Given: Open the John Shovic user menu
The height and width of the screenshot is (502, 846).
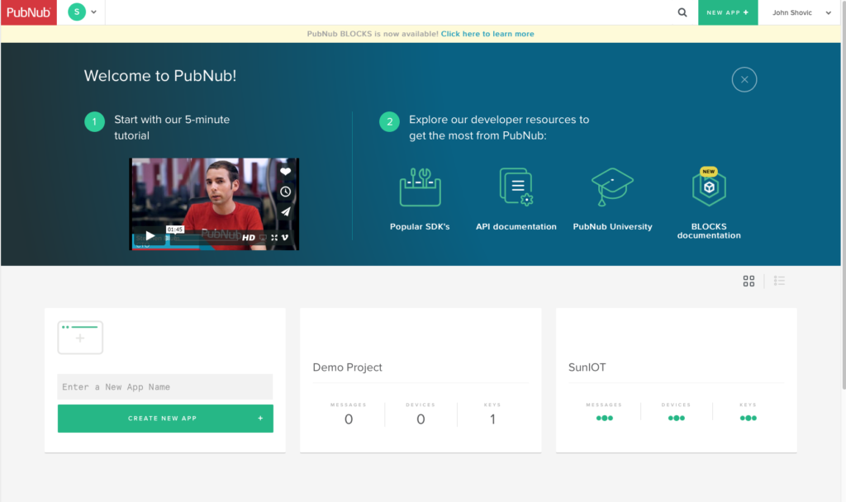Looking at the screenshot, I should point(801,12).
